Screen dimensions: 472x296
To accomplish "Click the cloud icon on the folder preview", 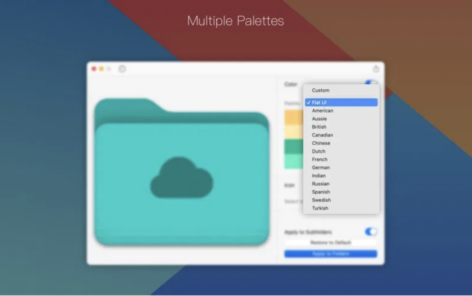I will 182,177.
